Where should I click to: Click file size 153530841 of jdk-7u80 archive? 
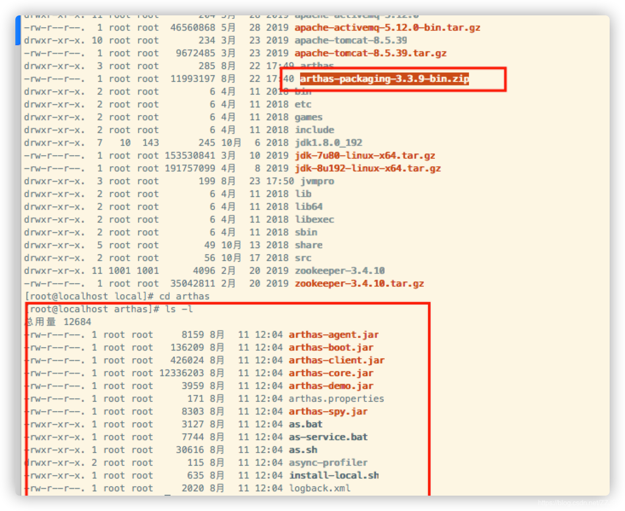[x=190, y=156]
